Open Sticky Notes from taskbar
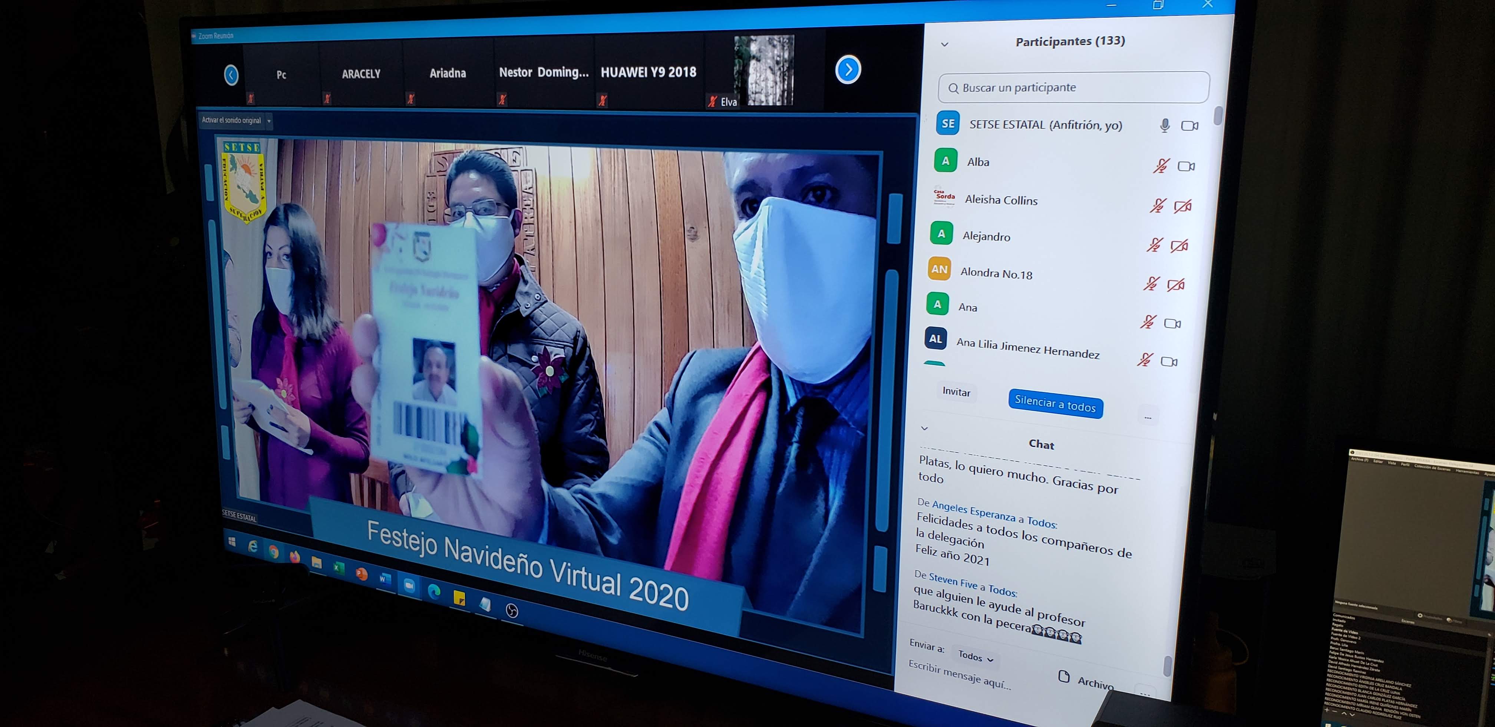 459,598
